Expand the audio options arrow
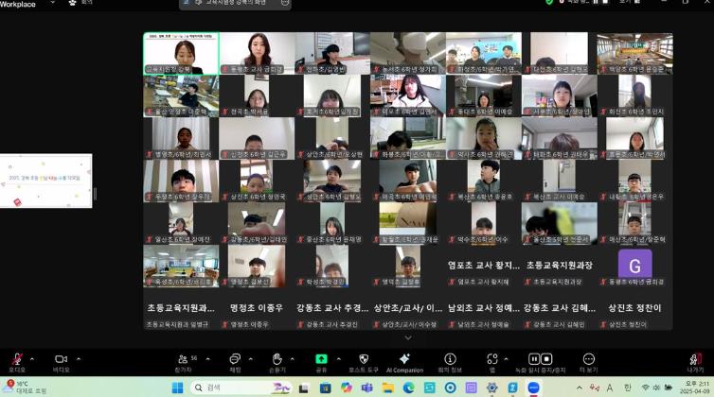The width and height of the screenshot is (714, 397). pyautogui.click(x=32, y=358)
